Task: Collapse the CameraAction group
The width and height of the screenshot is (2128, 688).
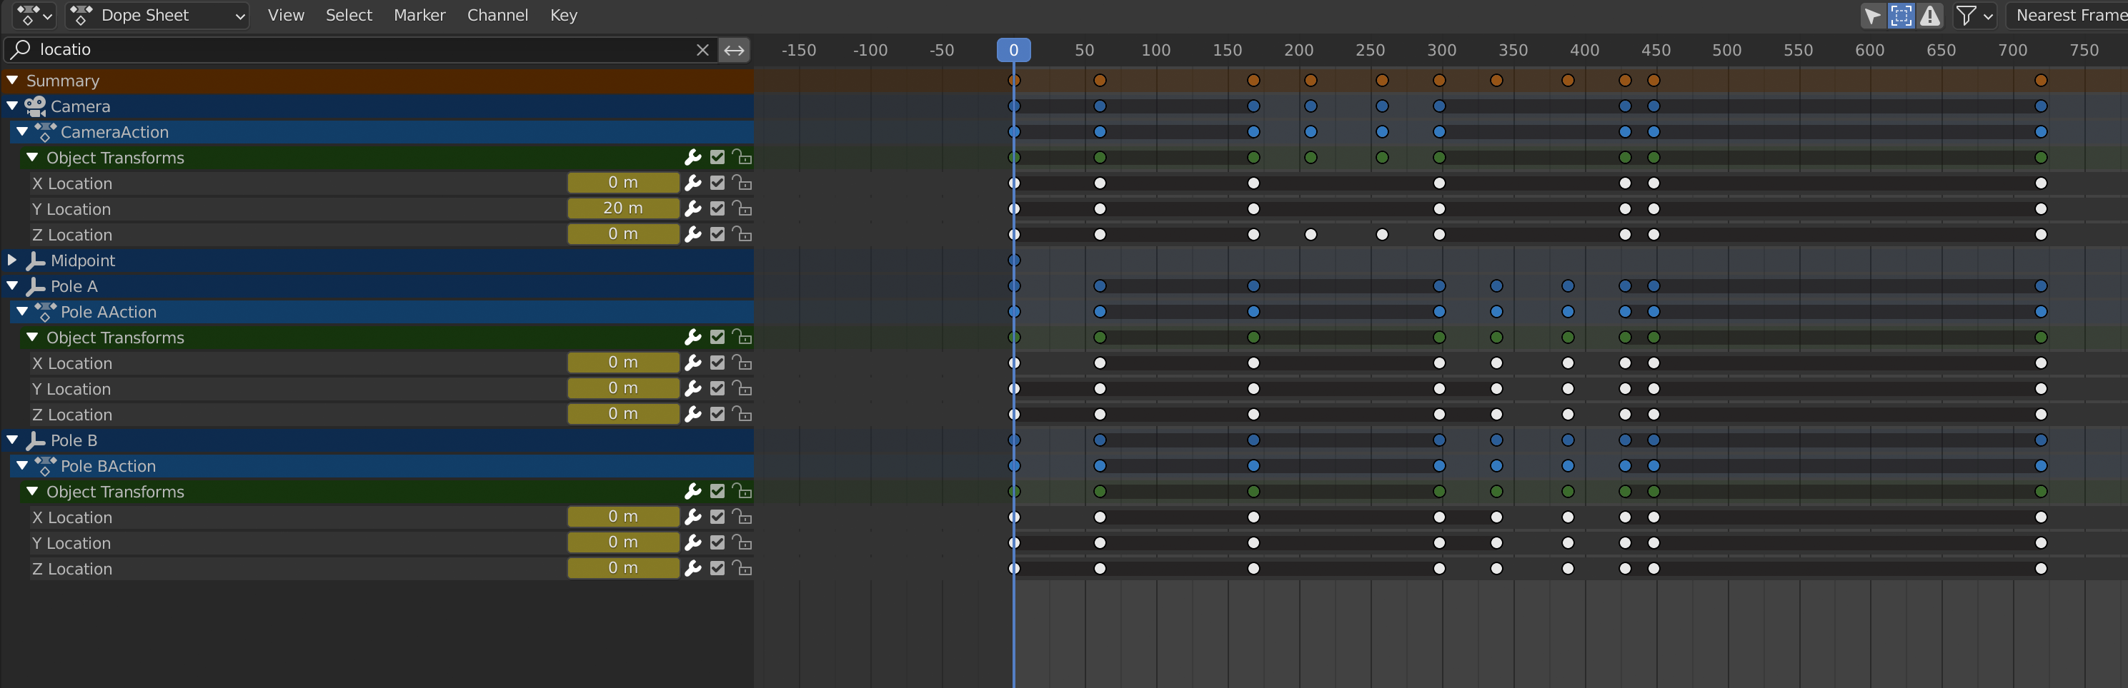Action: click(22, 131)
